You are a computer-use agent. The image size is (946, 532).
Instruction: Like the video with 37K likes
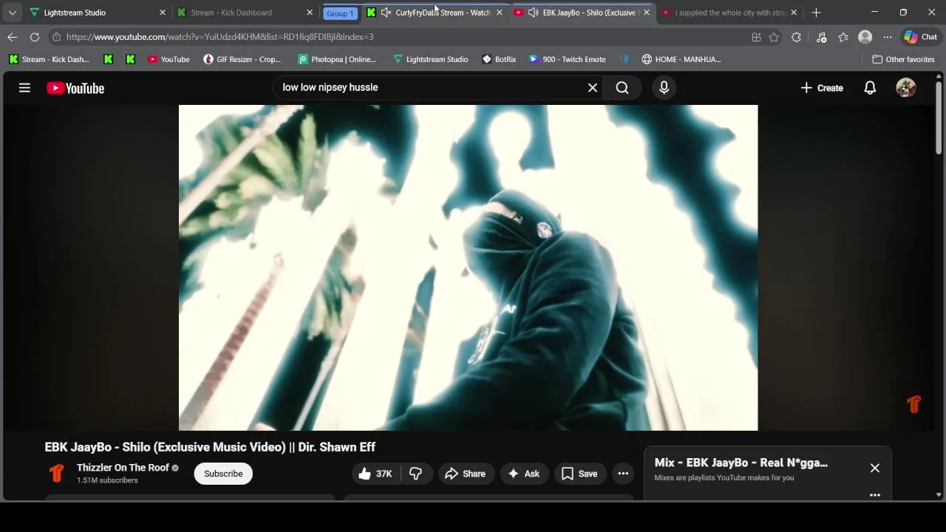click(375, 474)
